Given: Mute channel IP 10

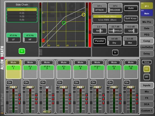Looking at the screenshot, I should 131,62.
